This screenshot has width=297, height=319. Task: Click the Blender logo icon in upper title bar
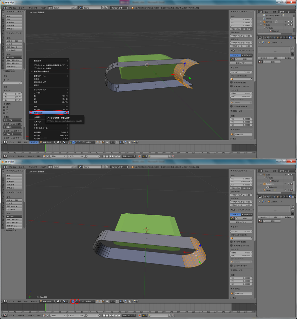[3, 2]
